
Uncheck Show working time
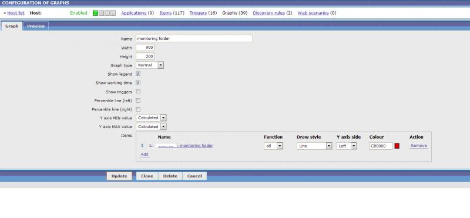point(138,83)
